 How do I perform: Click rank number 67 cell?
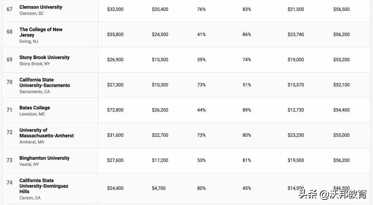coord(10,9)
